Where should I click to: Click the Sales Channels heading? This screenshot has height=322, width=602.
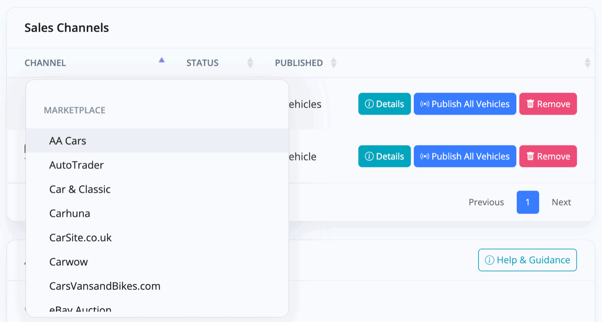67,28
